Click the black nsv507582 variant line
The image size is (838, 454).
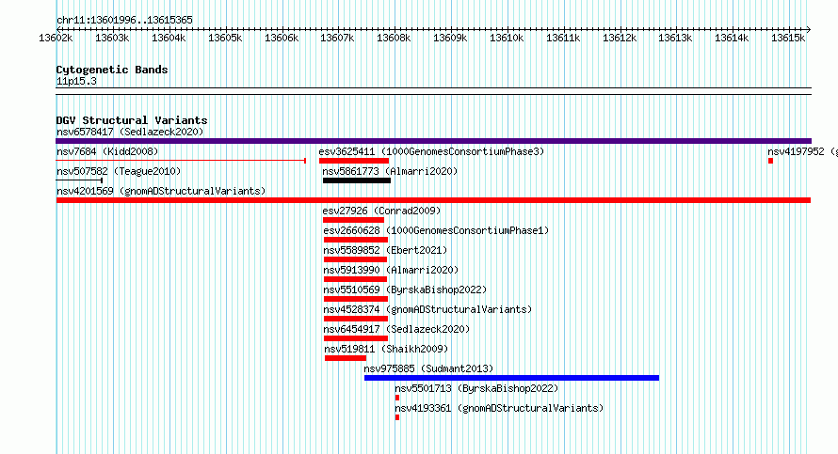(79, 180)
